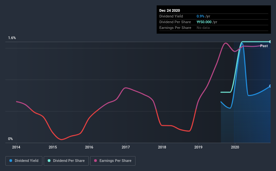Select the 2018 x-axis label
276x171 pixels.
pos(162,147)
